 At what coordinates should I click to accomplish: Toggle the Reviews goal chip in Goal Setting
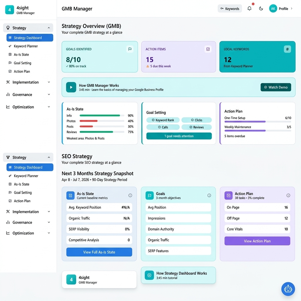[197, 127]
